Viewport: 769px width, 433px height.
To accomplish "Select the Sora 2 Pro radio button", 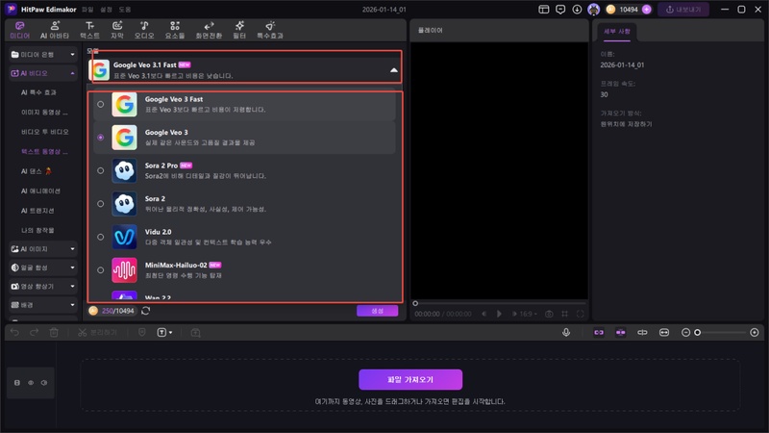I will 101,170.
